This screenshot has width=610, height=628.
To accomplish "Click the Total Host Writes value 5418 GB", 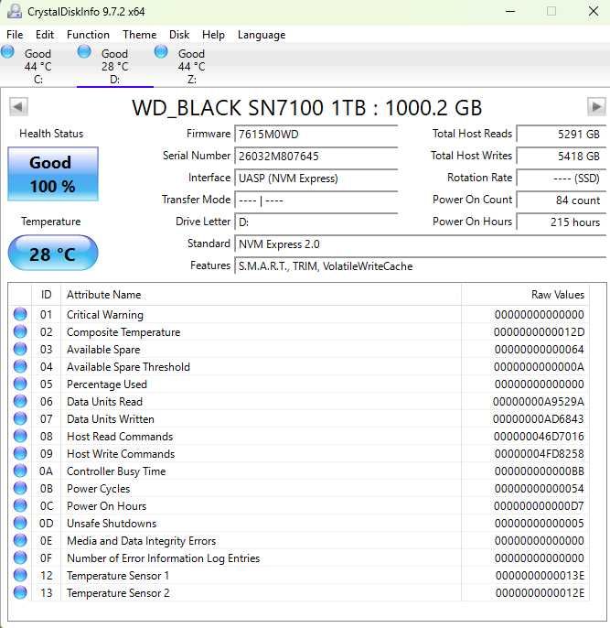I will coord(562,157).
